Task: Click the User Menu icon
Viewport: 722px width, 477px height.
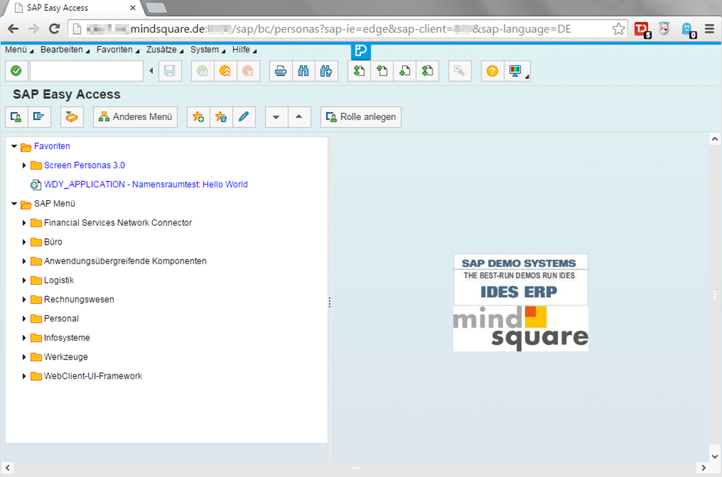Action: (x=16, y=117)
